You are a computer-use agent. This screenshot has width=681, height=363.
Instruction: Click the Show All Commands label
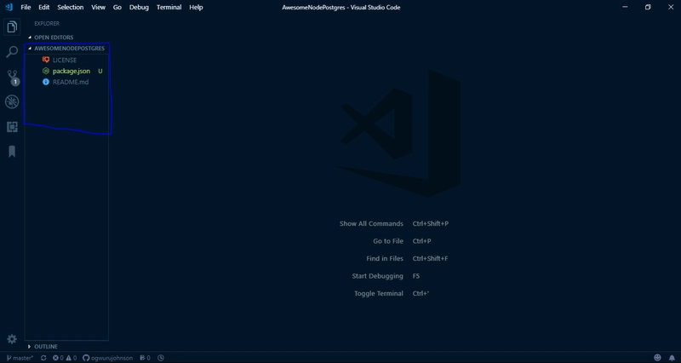pos(371,223)
